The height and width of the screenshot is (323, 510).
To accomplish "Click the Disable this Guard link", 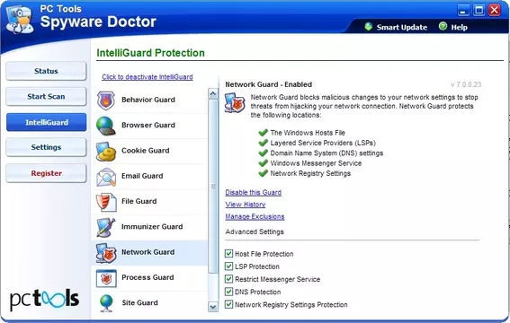I will 253,192.
